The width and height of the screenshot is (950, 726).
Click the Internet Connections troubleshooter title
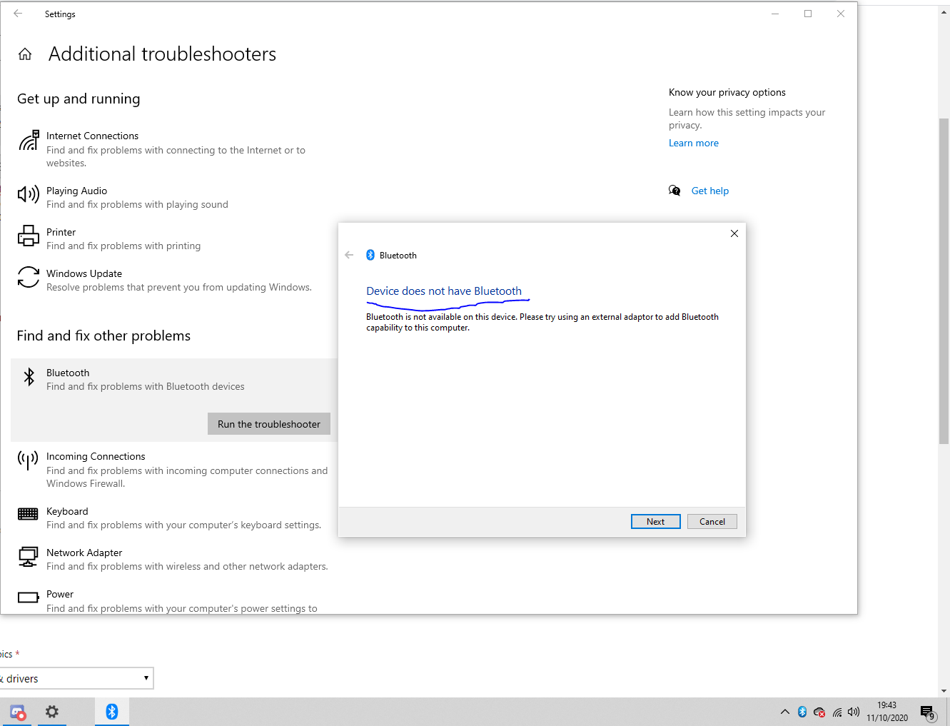[x=92, y=136]
